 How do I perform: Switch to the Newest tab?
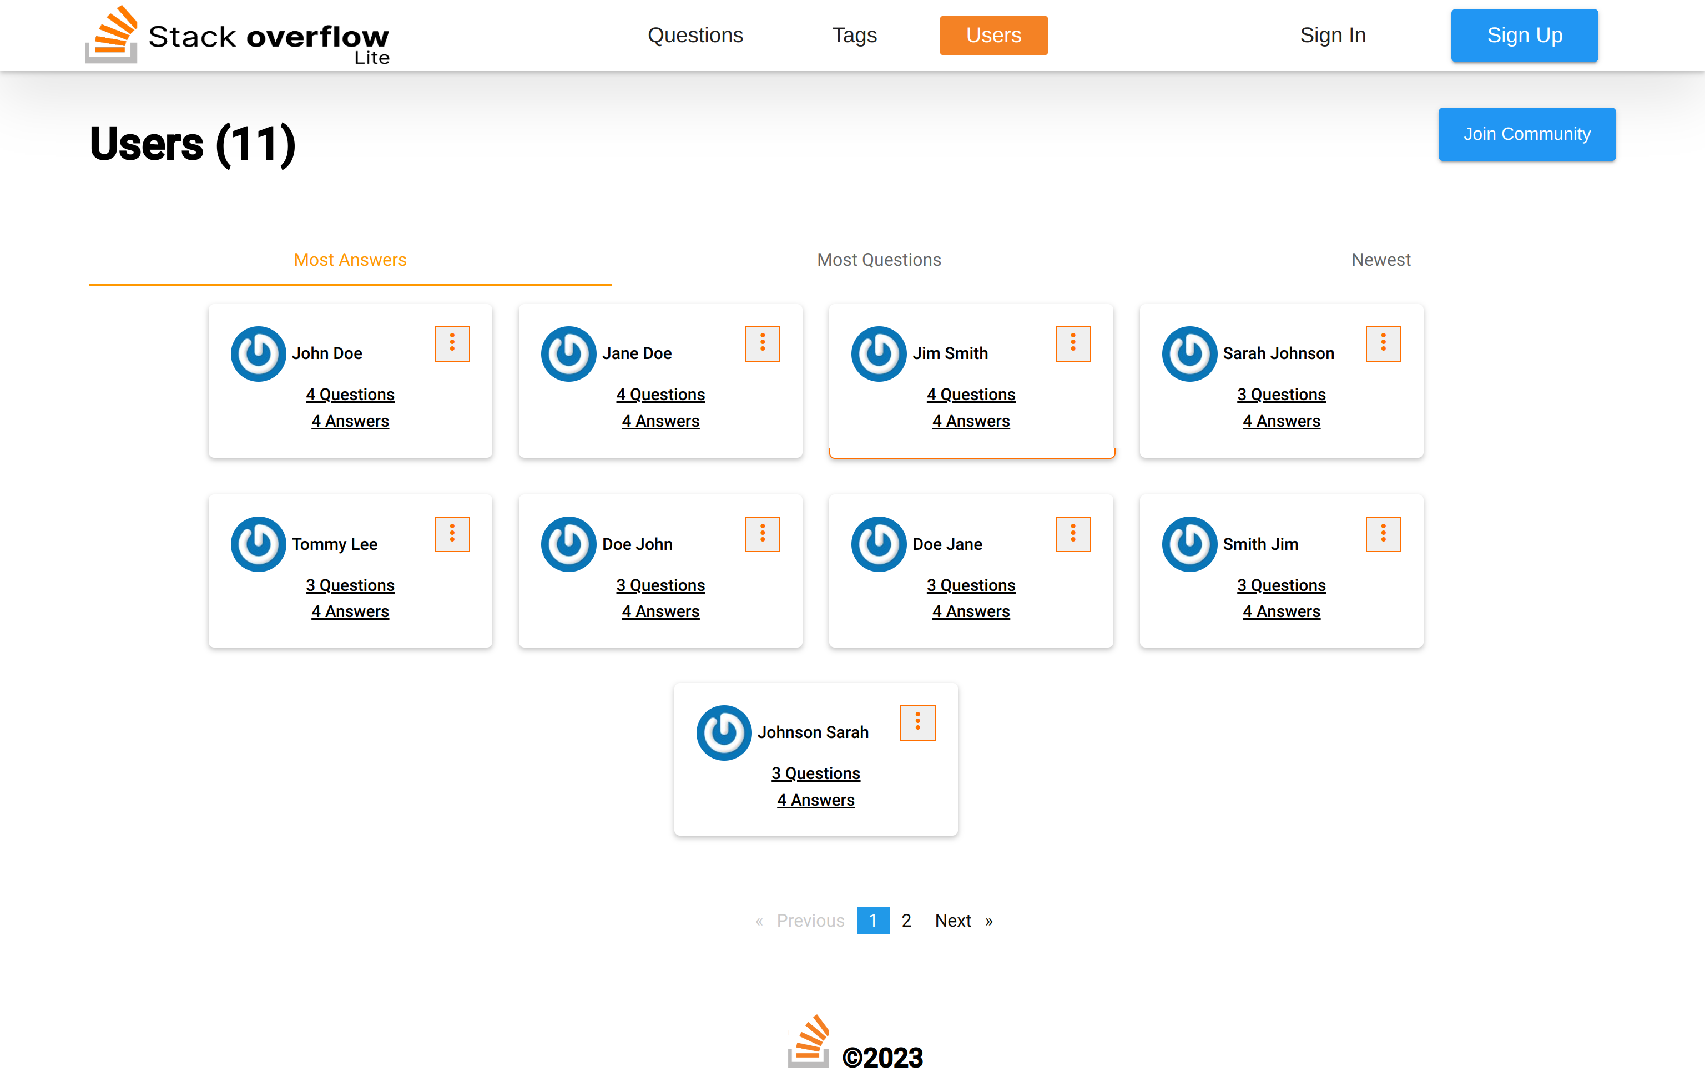point(1380,260)
